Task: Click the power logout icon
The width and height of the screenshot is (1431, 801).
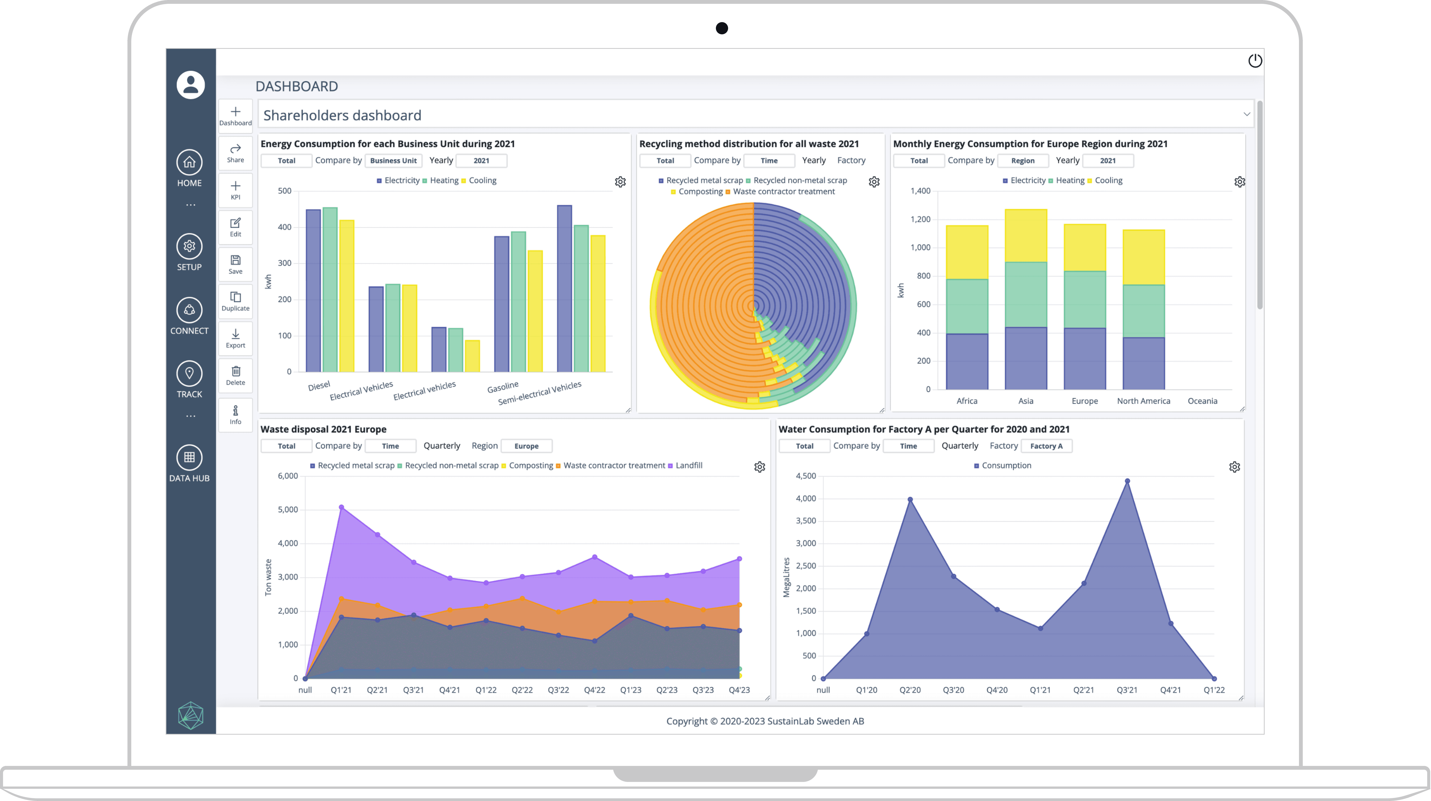Action: click(x=1255, y=61)
